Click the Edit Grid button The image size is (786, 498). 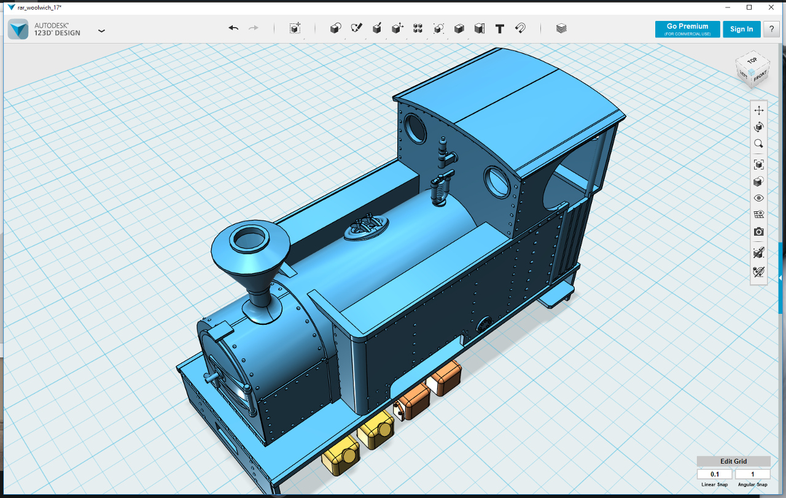tap(733, 461)
